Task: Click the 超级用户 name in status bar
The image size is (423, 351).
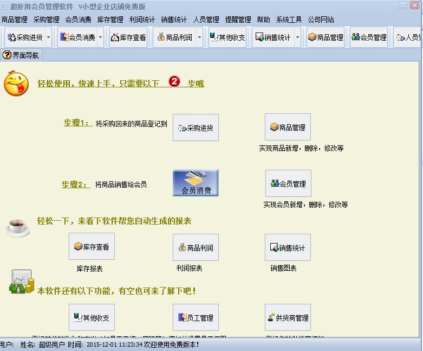Action: [52, 344]
